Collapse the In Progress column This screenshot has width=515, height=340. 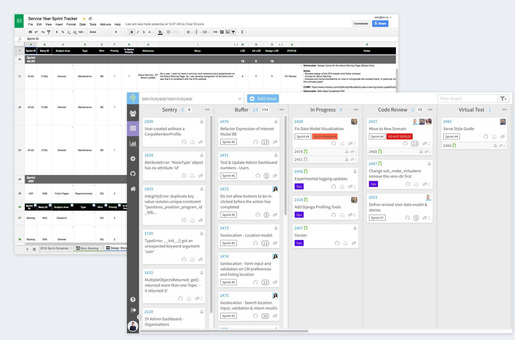pyautogui.click(x=356, y=110)
